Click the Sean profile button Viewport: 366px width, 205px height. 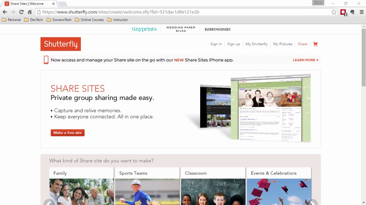pyautogui.click(x=318, y=3)
